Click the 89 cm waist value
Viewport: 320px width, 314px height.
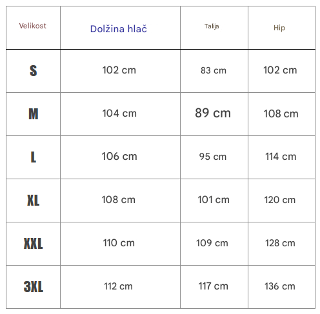click(x=213, y=113)
